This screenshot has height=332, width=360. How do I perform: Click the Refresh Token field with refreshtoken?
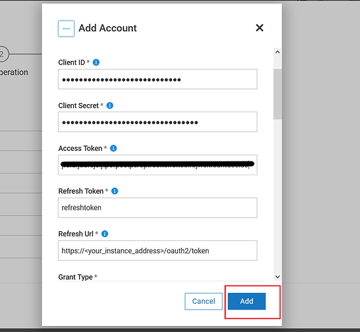tap(157, 208)
